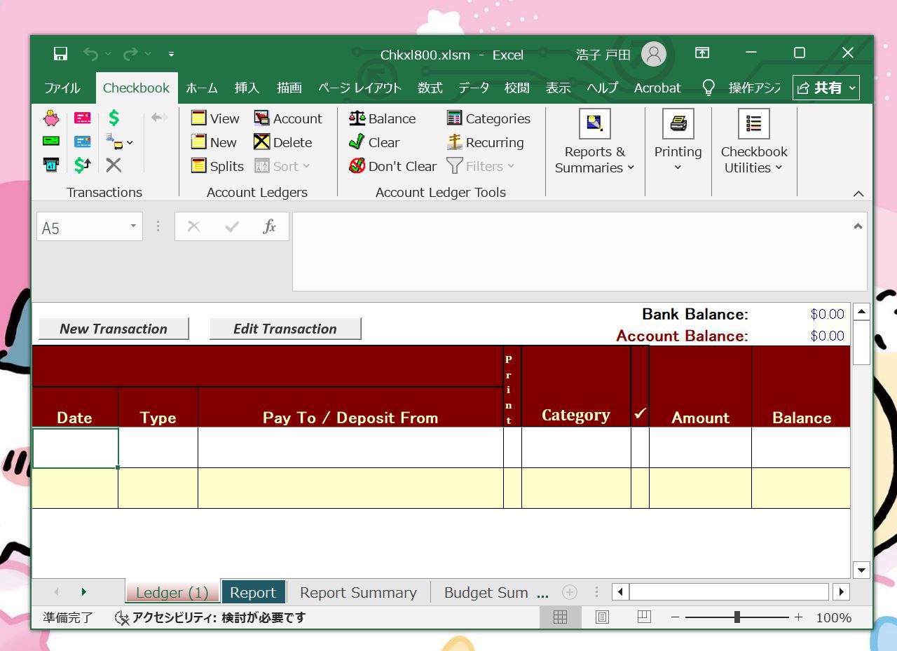Collapse the ribbon with the chevron
The height and width of the screenshot is (651, 897).
click(x=858, y=193)
